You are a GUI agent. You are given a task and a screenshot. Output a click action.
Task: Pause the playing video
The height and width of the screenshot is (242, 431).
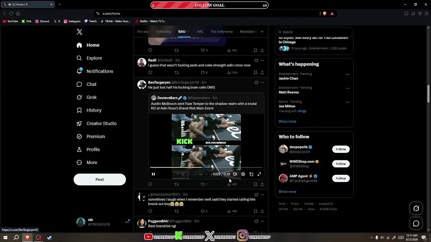153,174
